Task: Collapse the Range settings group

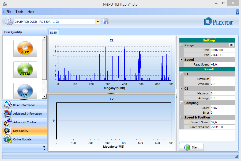Action: [182, 45]
